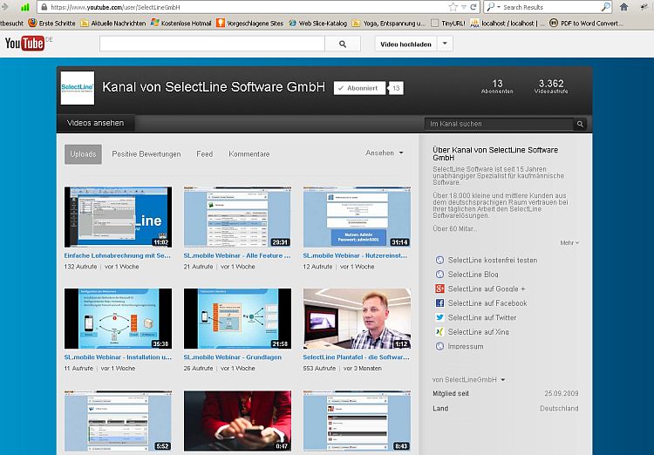Screen dimensions: 654x455
Task: Open Vorgeschlagene Sites bookmark
Action: tap(249, 24)
